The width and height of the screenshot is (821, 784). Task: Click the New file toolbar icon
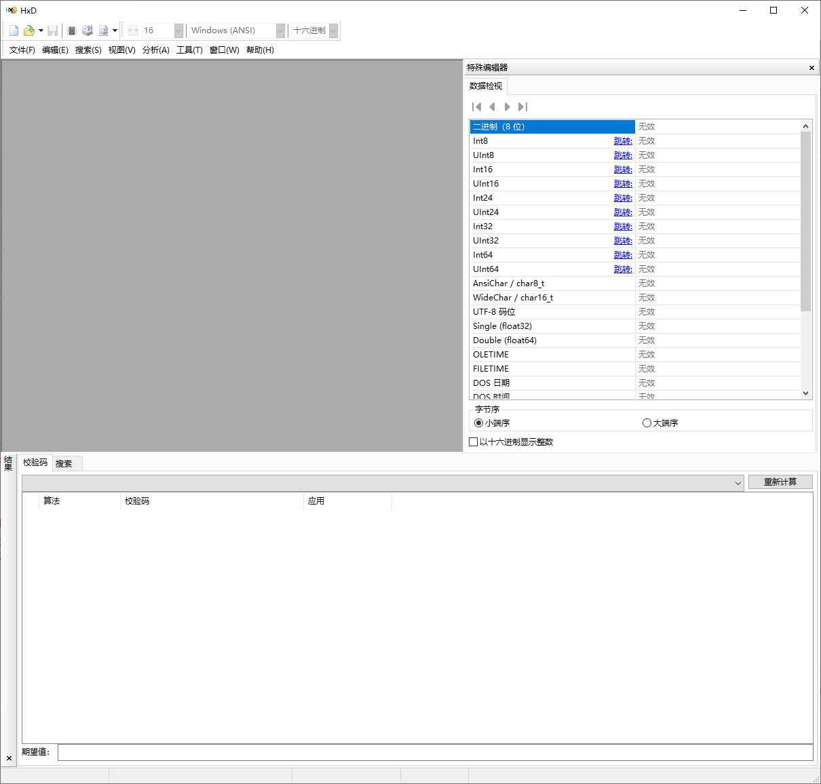[14, 31]
